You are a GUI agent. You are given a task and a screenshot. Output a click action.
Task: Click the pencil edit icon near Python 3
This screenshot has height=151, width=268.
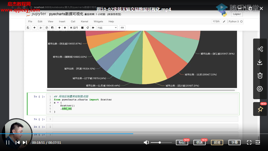[224, 21]
